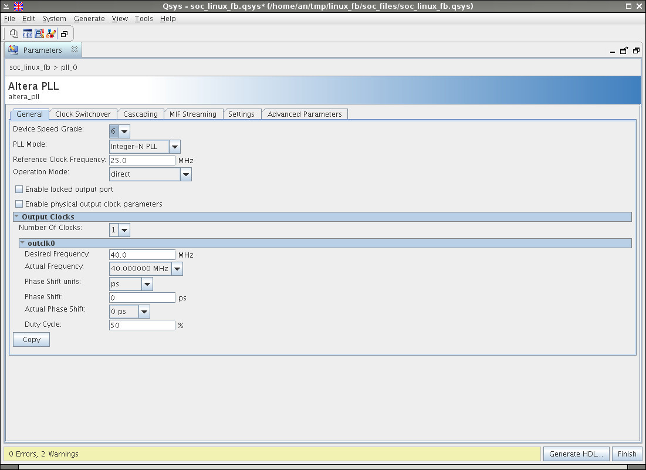Open the Help menu

click(168, 19)
